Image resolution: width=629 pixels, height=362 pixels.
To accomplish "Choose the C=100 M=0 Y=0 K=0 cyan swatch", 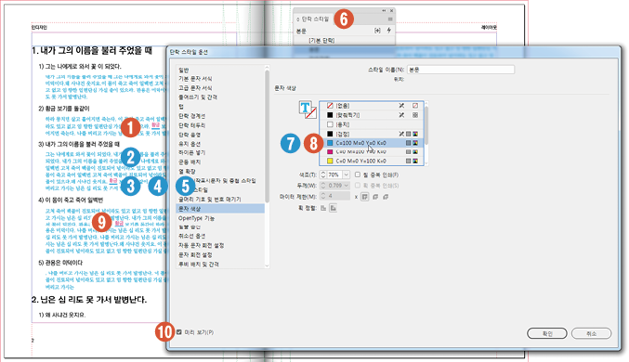I will click(372, 143).
